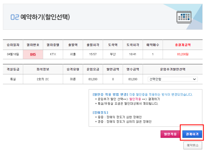Cancel reservation with 예약취소 button
The image size is (209, 166).
pos(193,145)
